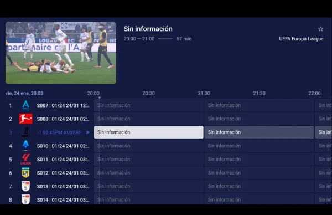
Task: Click the 20:30 timeline label
Action: 149,93
